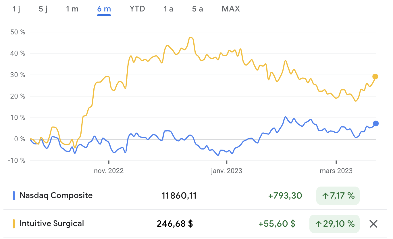Click the 7,17 % change badge
The width and height of the screenshot is (393, 239).
coord(338,196)
